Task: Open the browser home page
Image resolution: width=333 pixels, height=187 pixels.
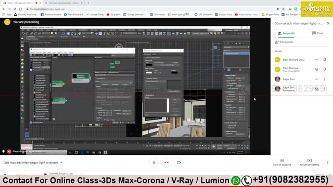Action: (20, 9)
